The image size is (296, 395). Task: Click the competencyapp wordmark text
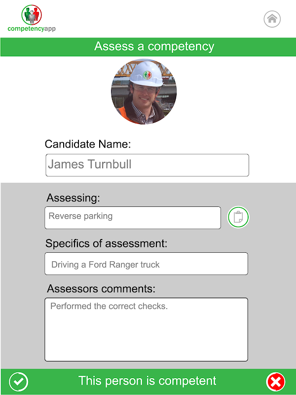(32, 29)
